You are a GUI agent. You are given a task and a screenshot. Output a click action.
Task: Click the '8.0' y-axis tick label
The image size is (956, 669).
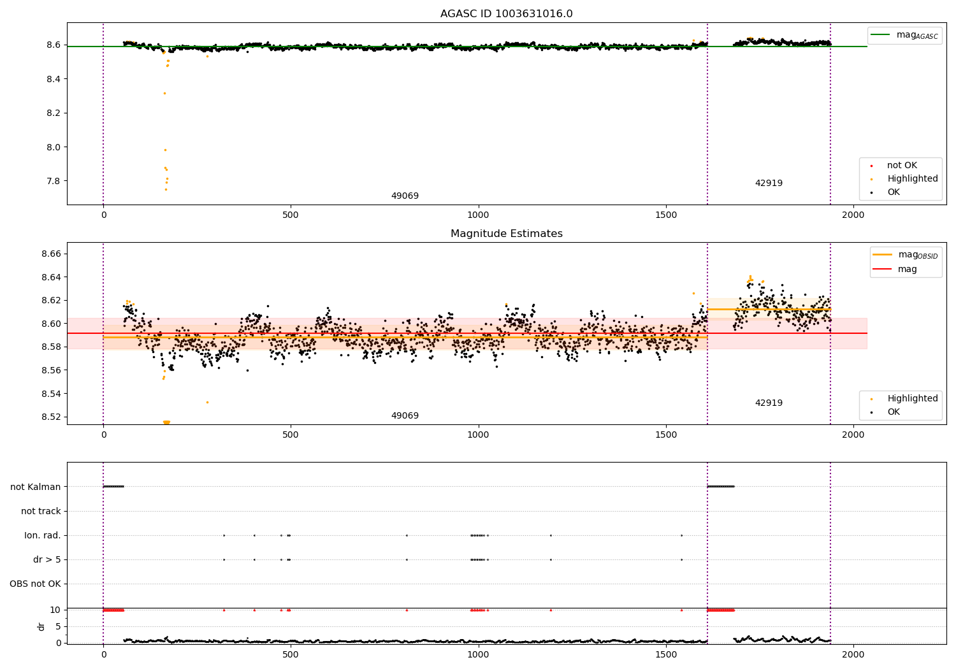(x=54, y=147)
